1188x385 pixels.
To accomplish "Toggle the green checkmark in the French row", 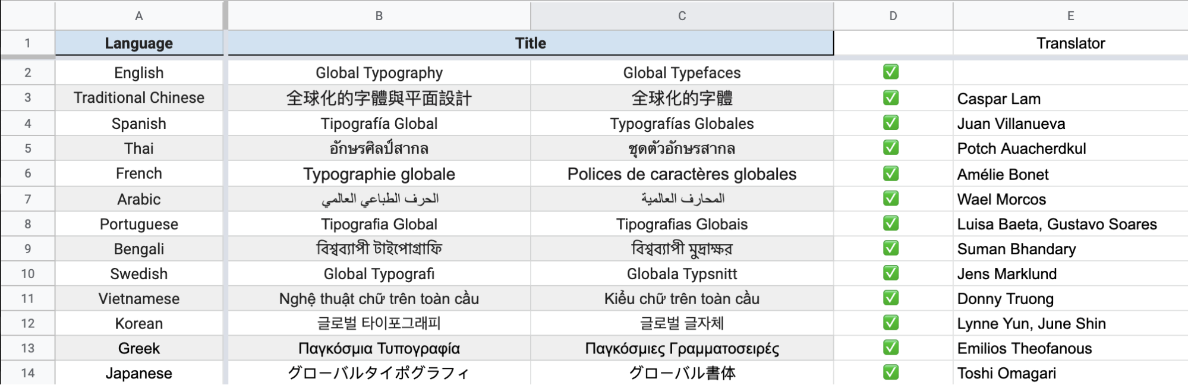I will point(892,173).
